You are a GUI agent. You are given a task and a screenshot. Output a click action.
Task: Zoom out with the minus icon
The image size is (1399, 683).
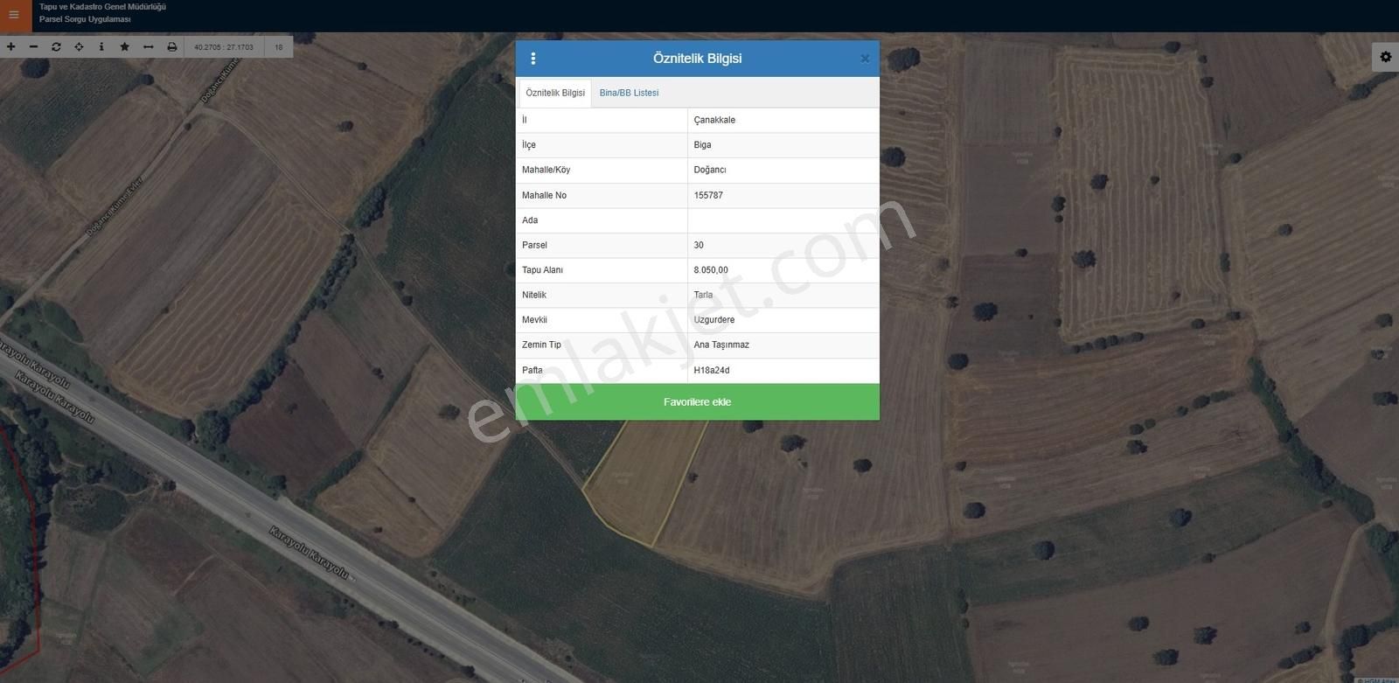[34, 47]
